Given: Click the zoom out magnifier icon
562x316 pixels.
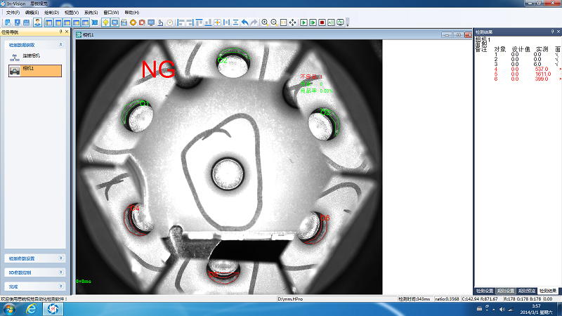Looking at the screenshot, I should 273,22.
